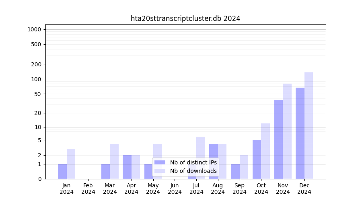Select the 'Nb of downloads' legend label

[193, 171]
